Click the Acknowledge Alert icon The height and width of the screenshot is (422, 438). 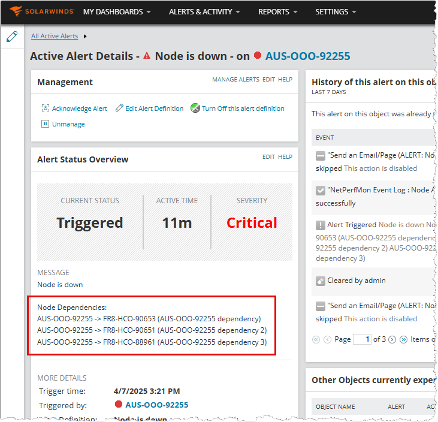coord(46,108)
